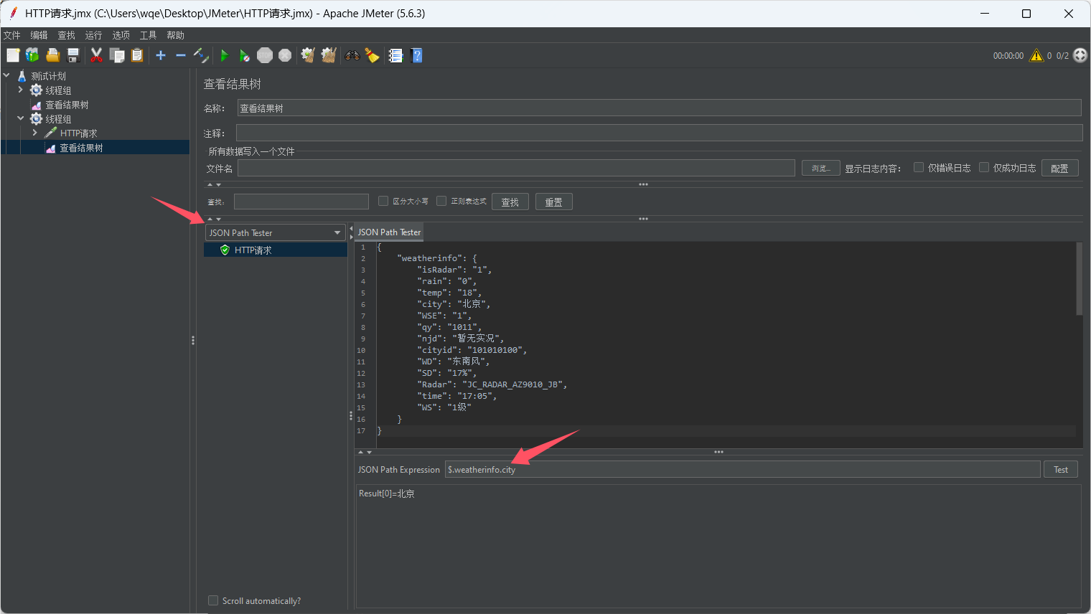Image resolution: width=1091 pixels, height=614 pixels.
Task: Click the remote engine status icon at toolbar end
Action: (x=1080, y=55)
